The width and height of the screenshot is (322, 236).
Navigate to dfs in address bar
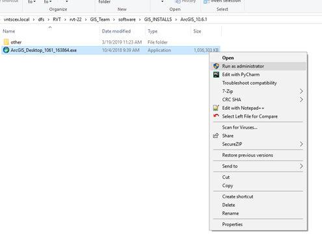(41, 20)
